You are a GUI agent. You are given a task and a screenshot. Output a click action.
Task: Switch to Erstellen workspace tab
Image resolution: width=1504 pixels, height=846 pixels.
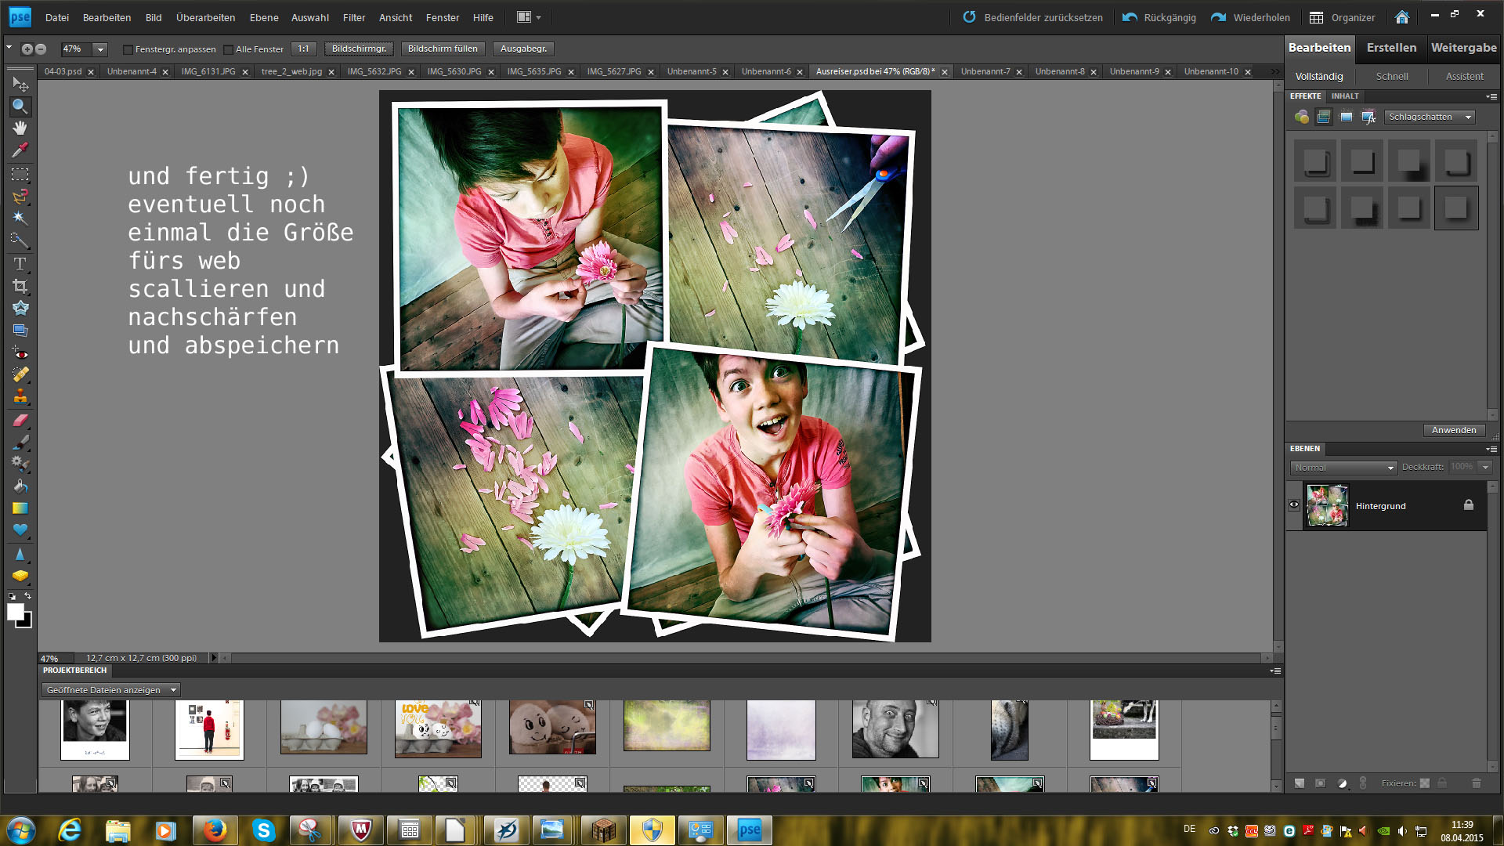click(x=1391, y=48)
